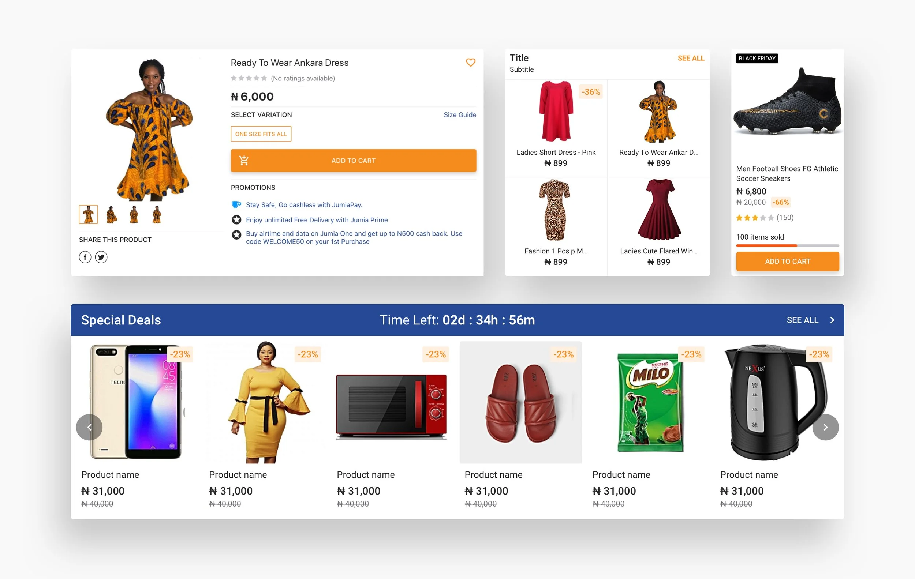Open SEE ALL chevron in Special Deals
The height and width of the screenshot is (579, 915).
click(832, 320)
